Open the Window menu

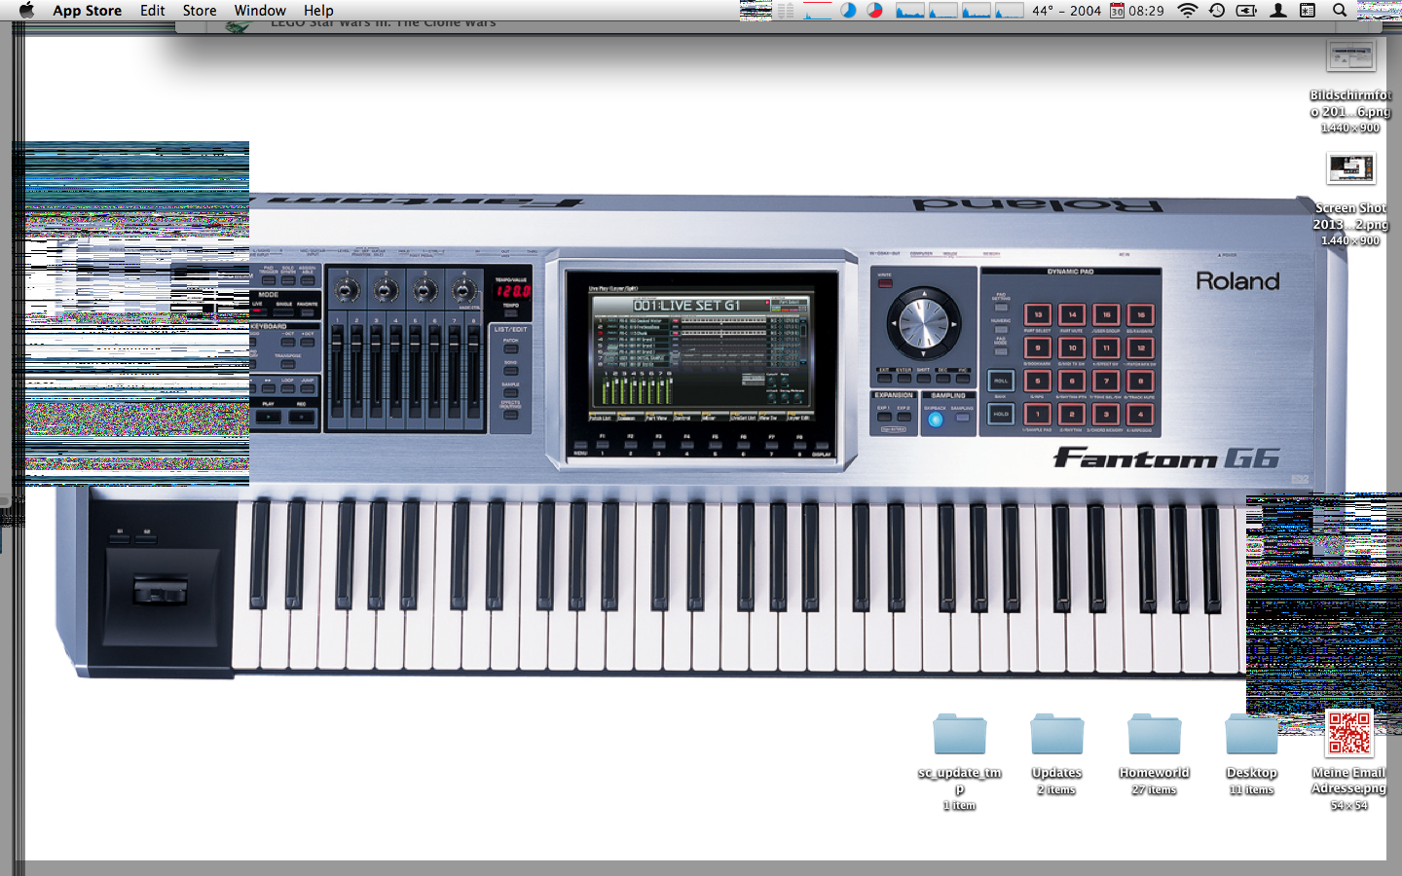(x=260, y=11)
